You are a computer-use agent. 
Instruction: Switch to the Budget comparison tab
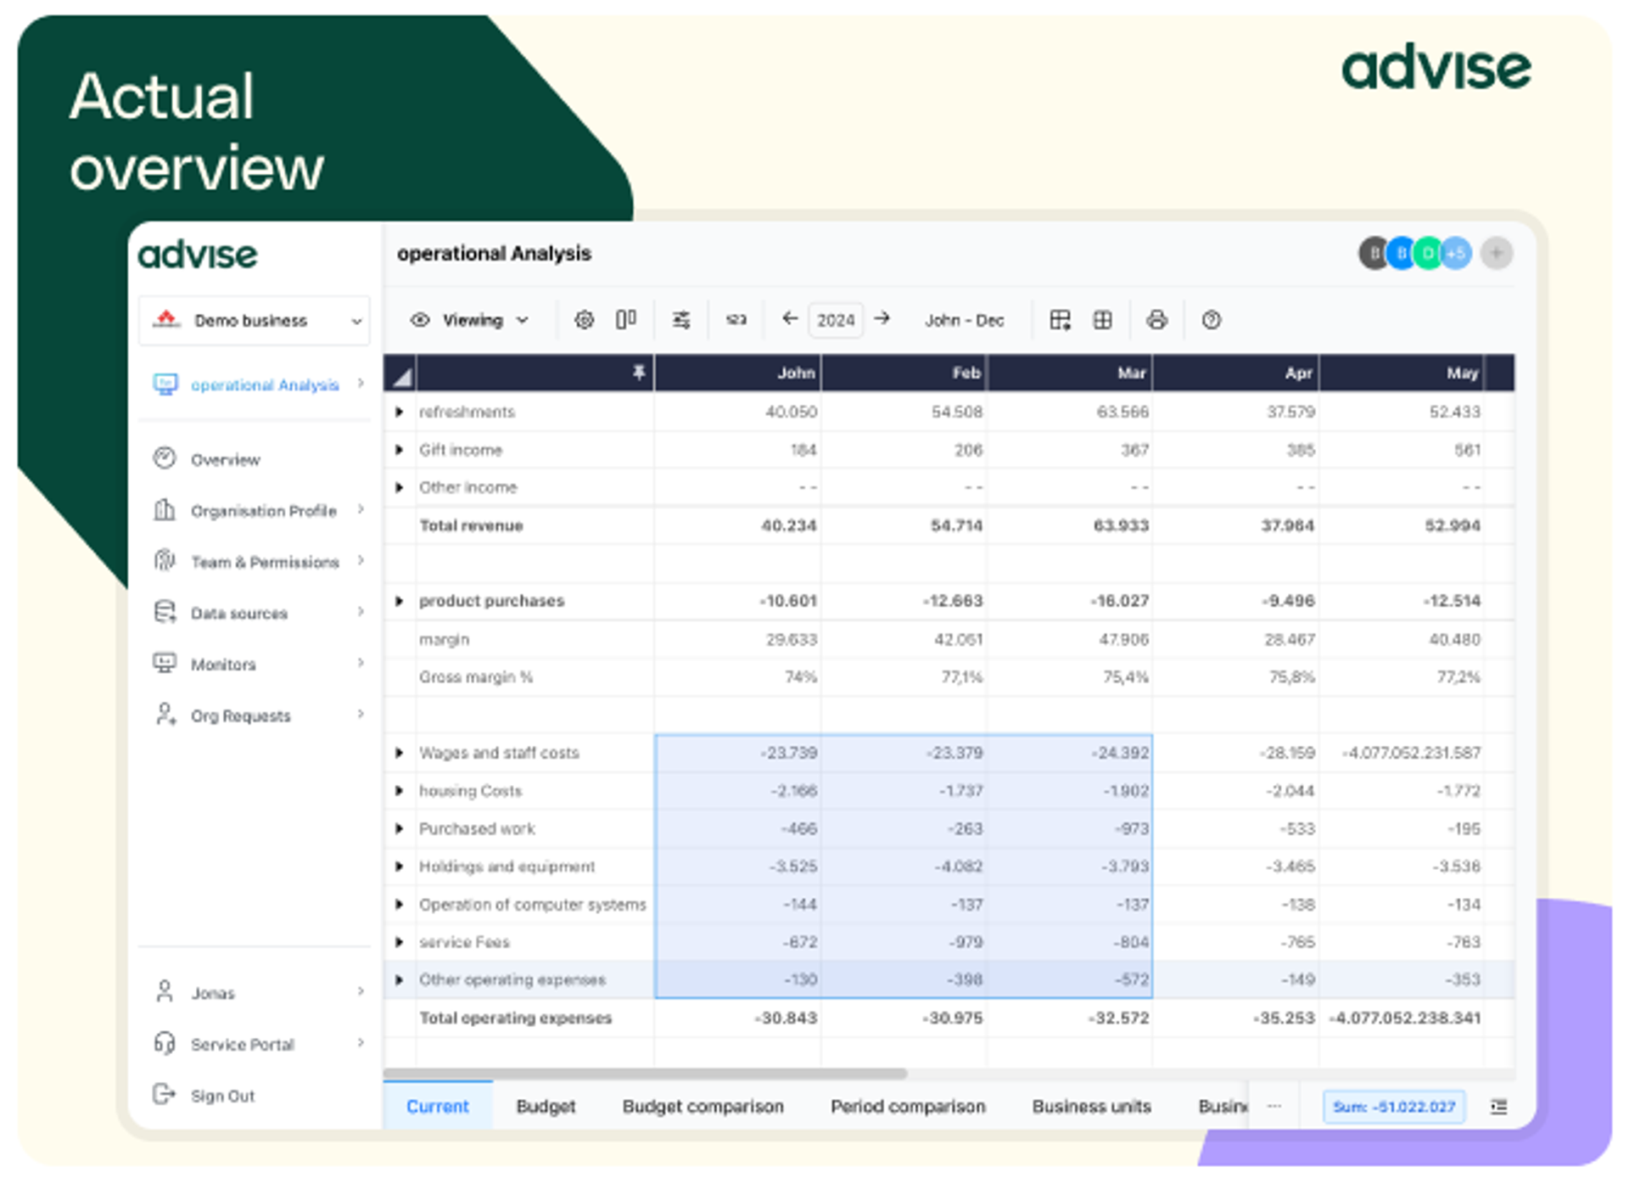click(703, 1107)
